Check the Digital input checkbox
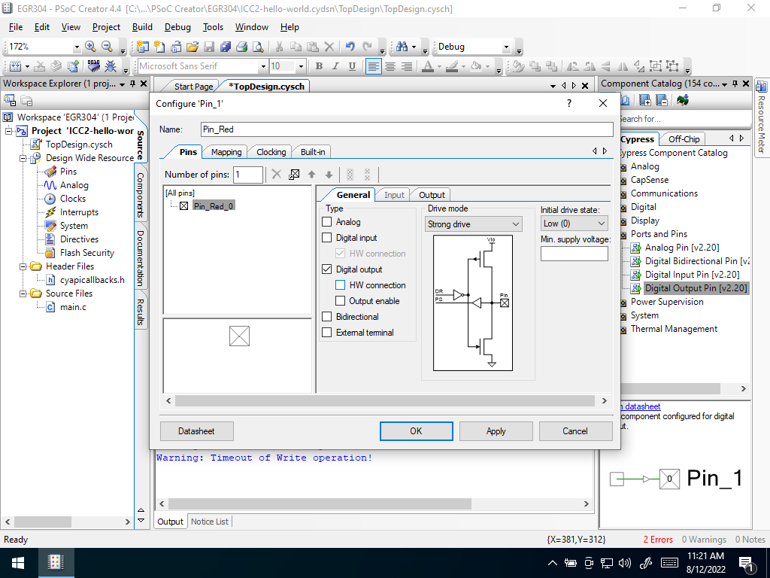Screen dimensions: 770x578 tap(326, 237)
